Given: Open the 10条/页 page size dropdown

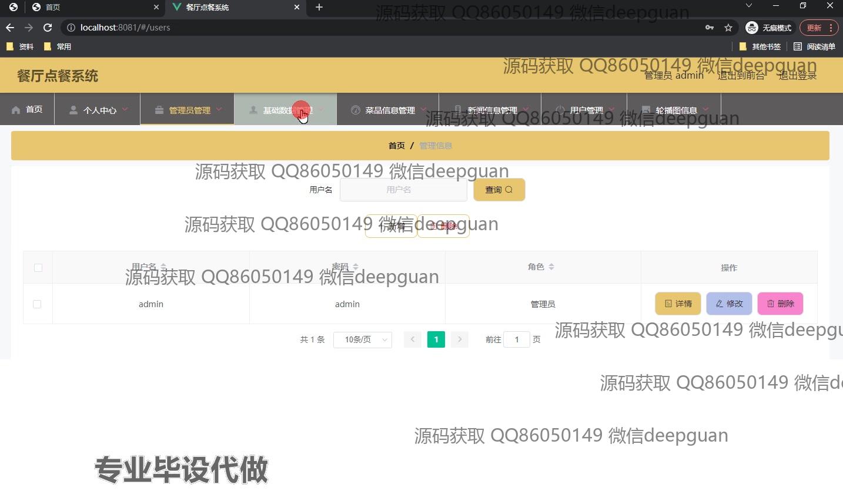Looking at the screenshot, I should point(362,339).
